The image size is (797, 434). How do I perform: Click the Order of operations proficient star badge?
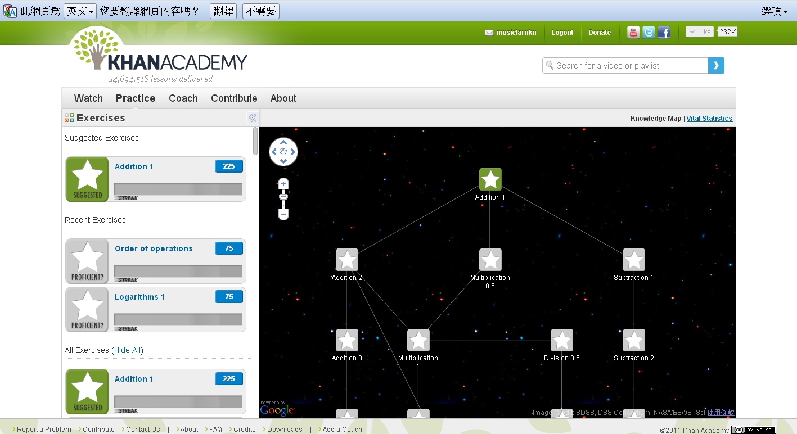pyautogui.click(x=87, y=261)
